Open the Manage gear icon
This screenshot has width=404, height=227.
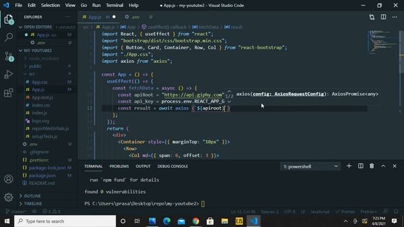(x=8, y=197)
